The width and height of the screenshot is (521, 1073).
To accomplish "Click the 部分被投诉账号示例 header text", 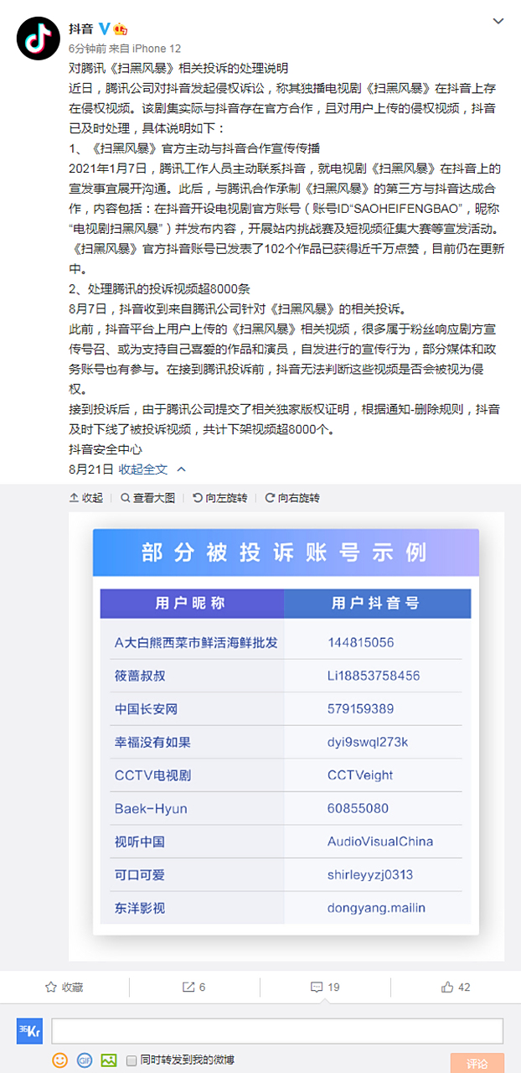I will pos(285,553).
